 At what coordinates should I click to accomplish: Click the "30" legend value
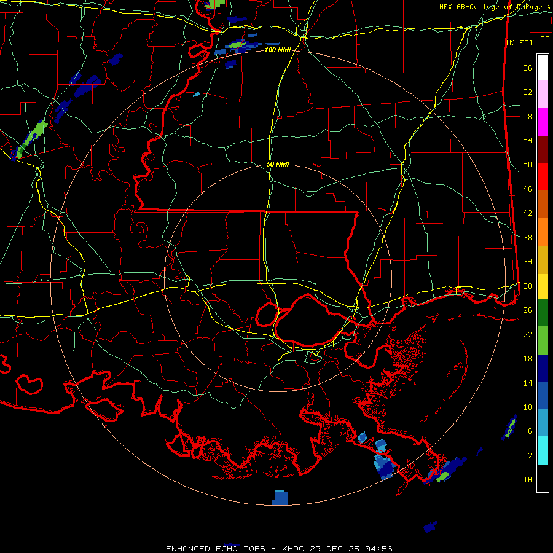[x=528, y=286]
